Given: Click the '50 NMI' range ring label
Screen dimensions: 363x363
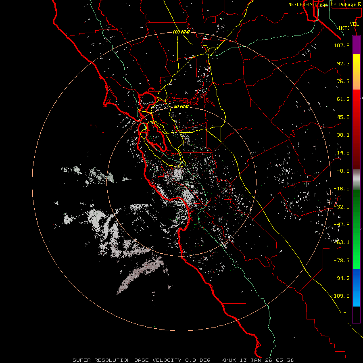Looking at the screenshot, I should (181, 106).
